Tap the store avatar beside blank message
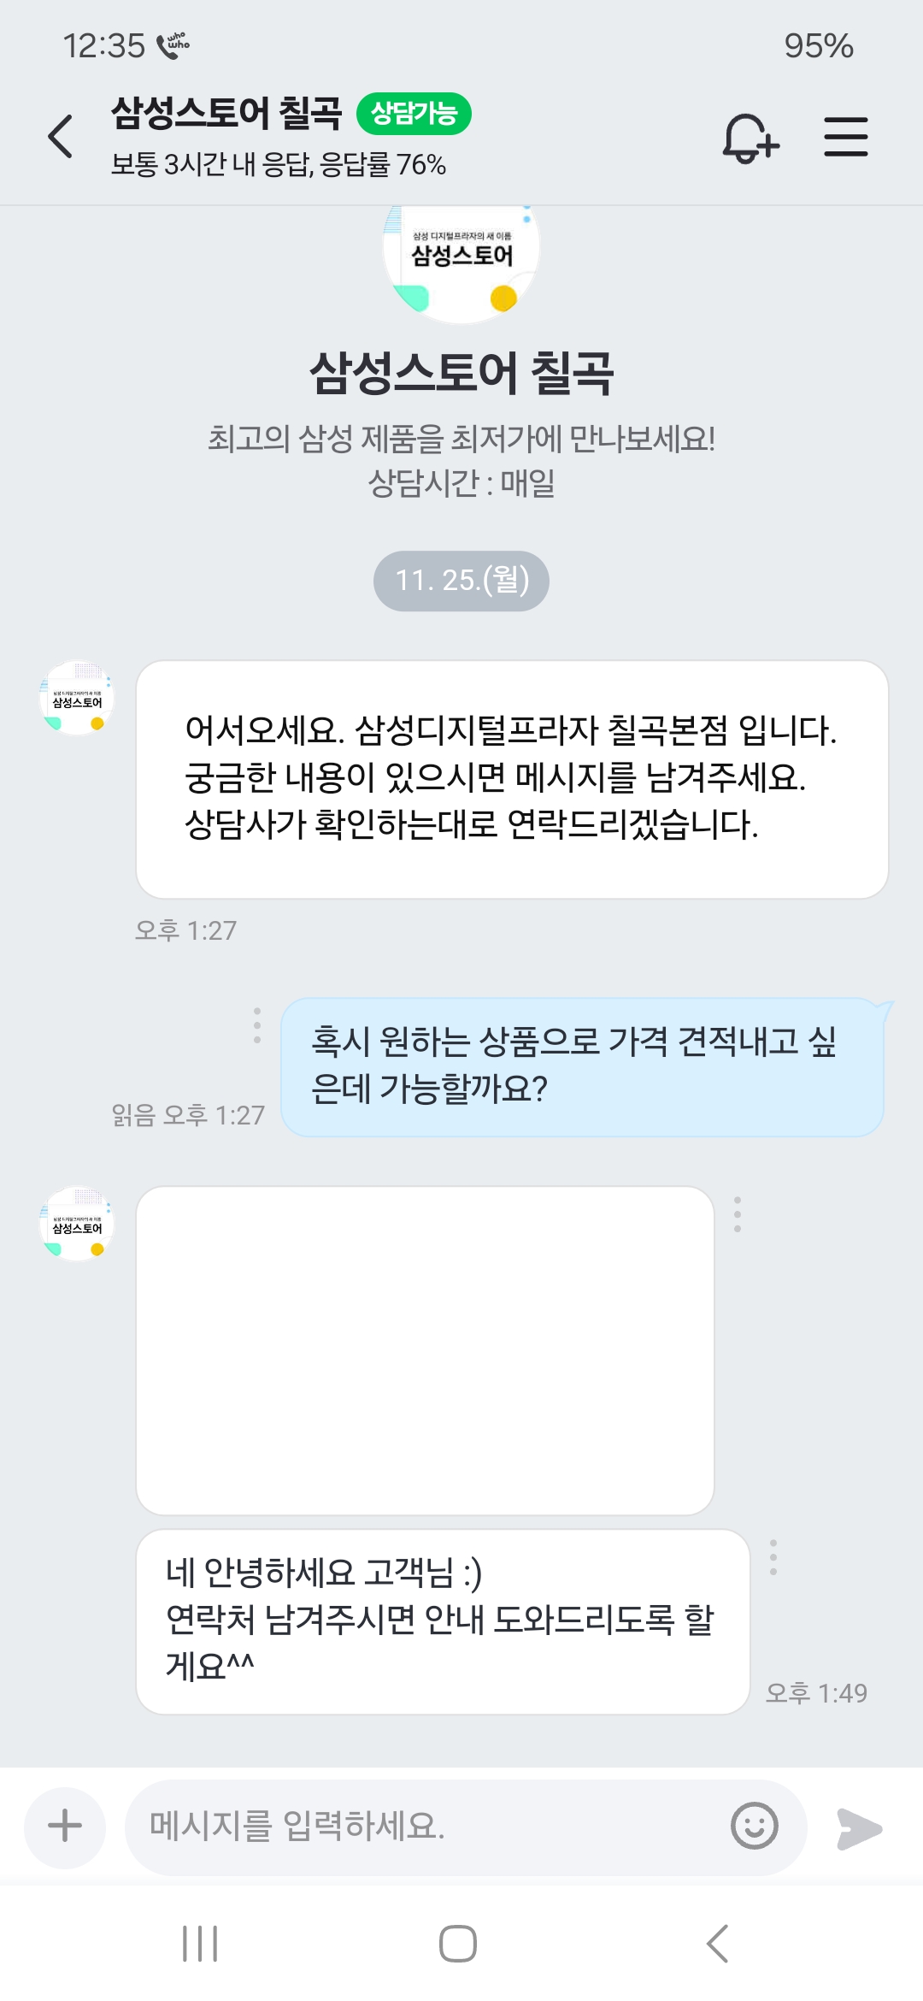 click(x=77, y=1225)
